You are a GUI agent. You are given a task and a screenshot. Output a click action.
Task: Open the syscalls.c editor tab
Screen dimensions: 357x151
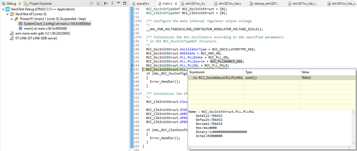(x=143, y=4)
